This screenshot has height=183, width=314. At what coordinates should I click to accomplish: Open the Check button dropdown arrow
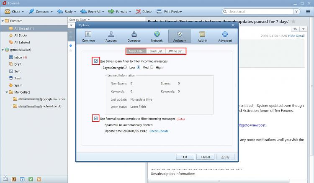tap(23, 12)
